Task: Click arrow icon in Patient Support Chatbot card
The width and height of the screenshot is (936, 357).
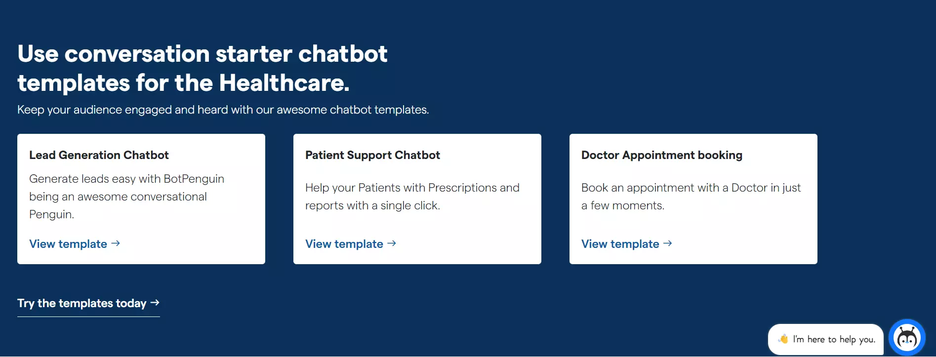Action: pyautogui.click(x=392, y=243)
